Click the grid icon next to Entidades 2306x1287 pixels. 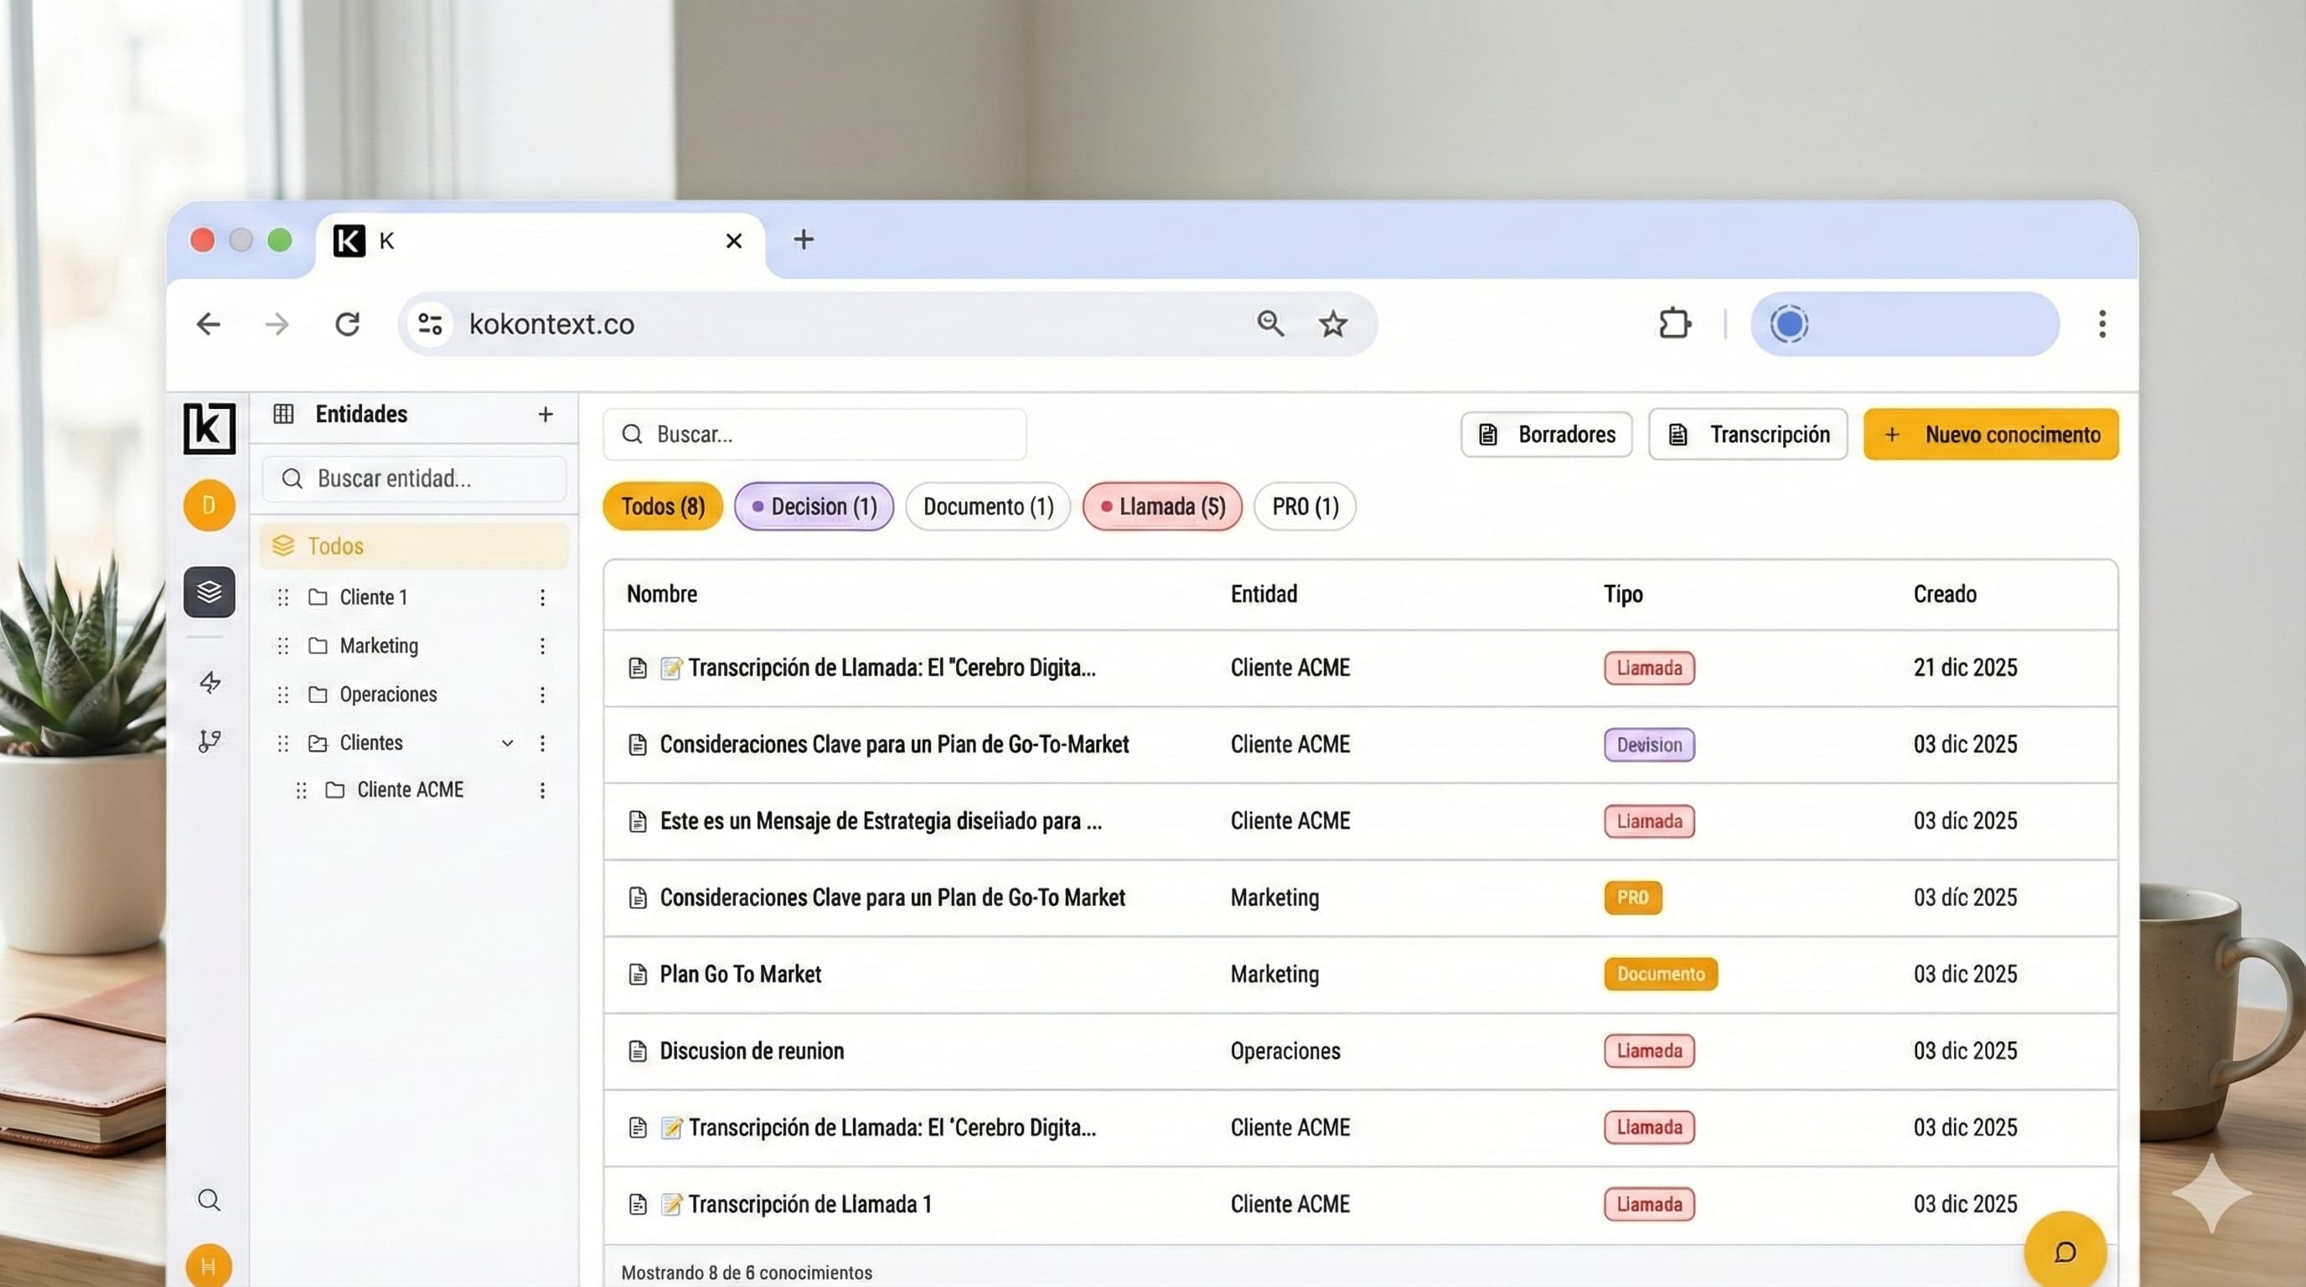[x=284, y=413]
